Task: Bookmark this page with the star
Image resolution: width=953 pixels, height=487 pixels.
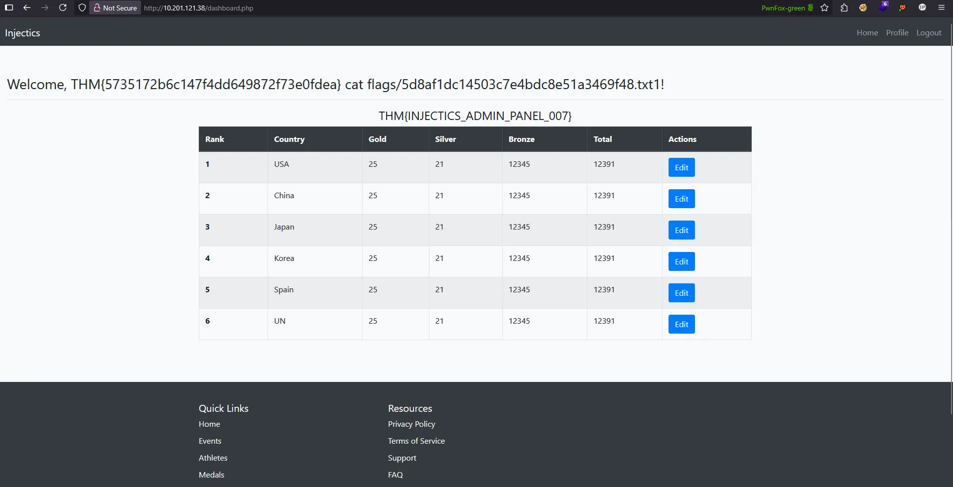Action: (824, 7)
